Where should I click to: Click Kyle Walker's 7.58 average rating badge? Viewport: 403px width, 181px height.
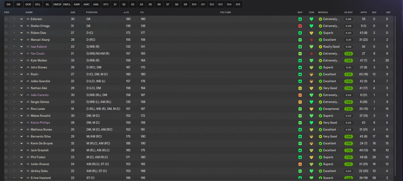[x=349, y=61]
